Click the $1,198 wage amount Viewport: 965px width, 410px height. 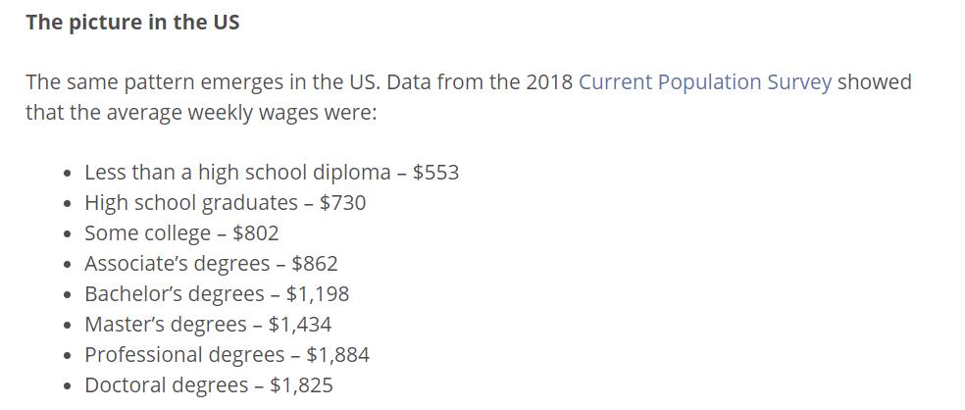(318, 293)
